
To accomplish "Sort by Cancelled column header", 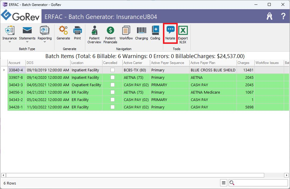I will pyautogui.click(x=112, y=63).
